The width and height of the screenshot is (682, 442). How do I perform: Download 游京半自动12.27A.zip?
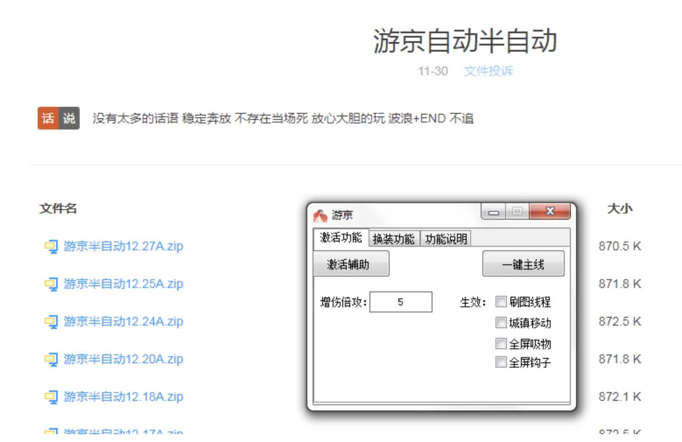point(123,246)
